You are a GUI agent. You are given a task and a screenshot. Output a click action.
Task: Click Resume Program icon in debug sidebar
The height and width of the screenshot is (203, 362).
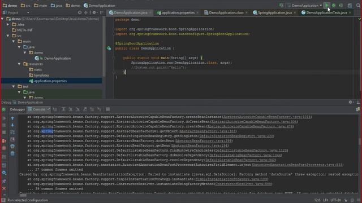tap(4, 118)
